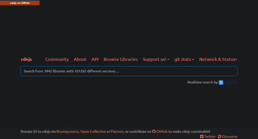Open the Open Collective link

click(93, 132)
